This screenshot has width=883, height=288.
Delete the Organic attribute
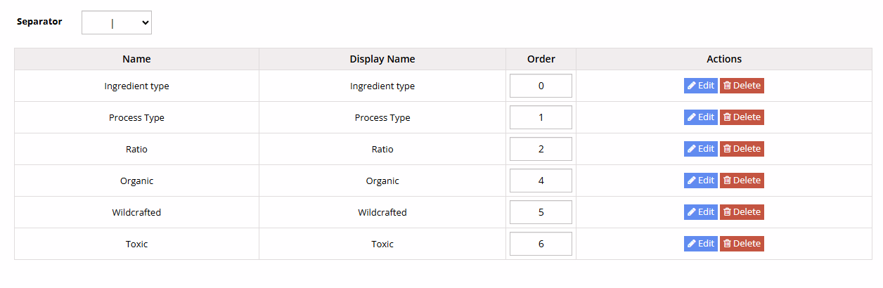click(742, 181)
